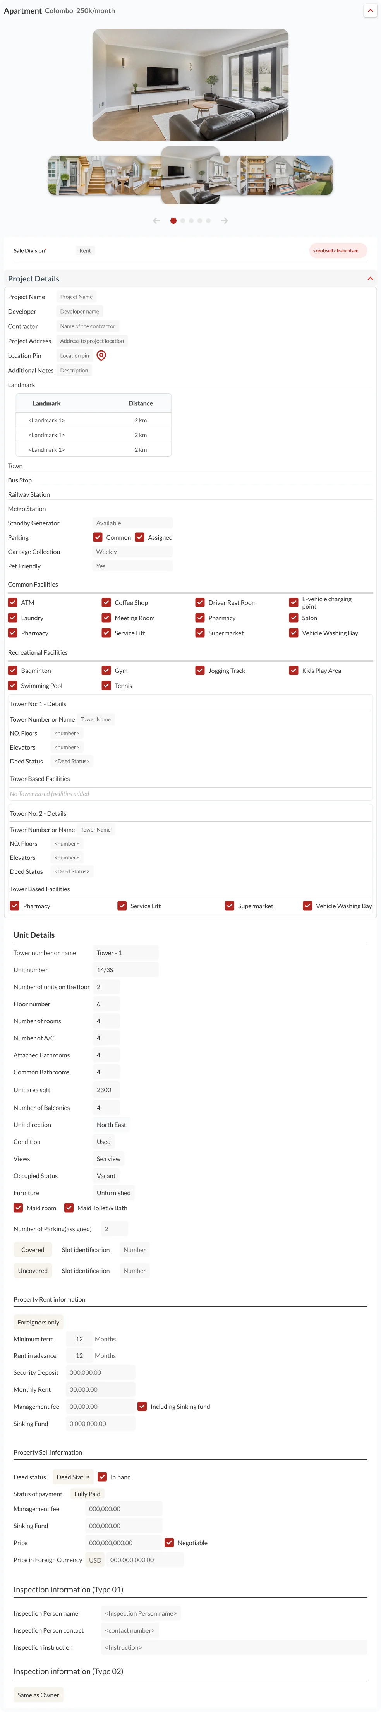Toggle the Gym checkbox

click(x=106, y=670)
